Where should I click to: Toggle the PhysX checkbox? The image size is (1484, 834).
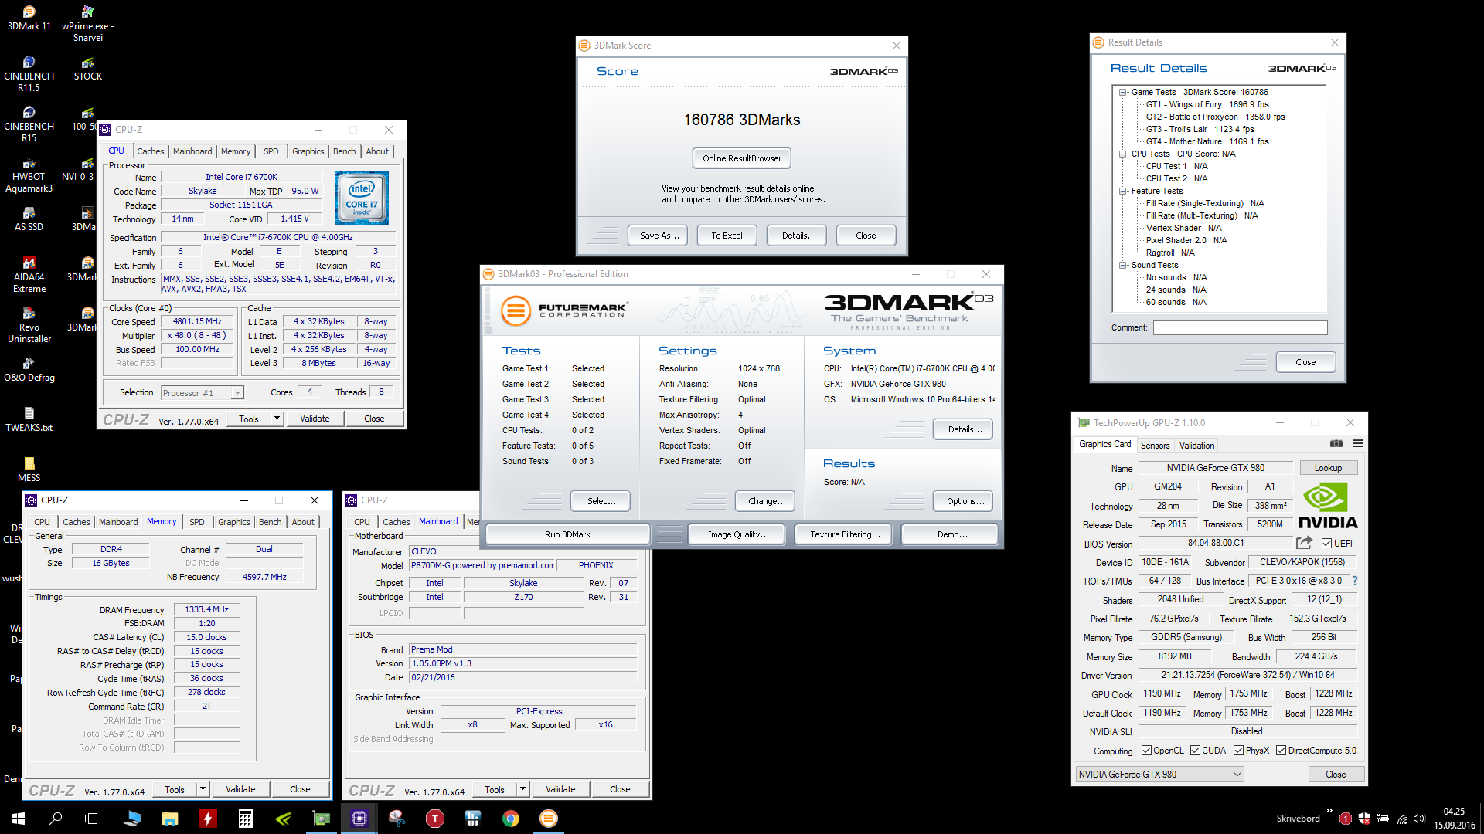point(1238,751)
